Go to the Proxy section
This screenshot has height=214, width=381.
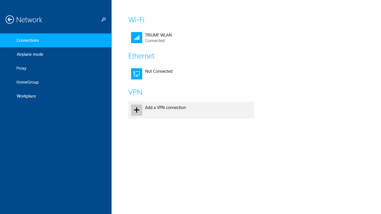(x=21, y=68)
